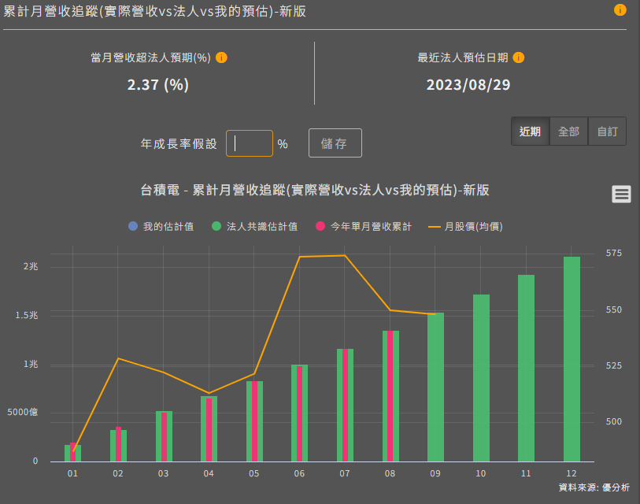Click the 525 right axis label
This screenshot has width=640, height=504.
[614, 365]
